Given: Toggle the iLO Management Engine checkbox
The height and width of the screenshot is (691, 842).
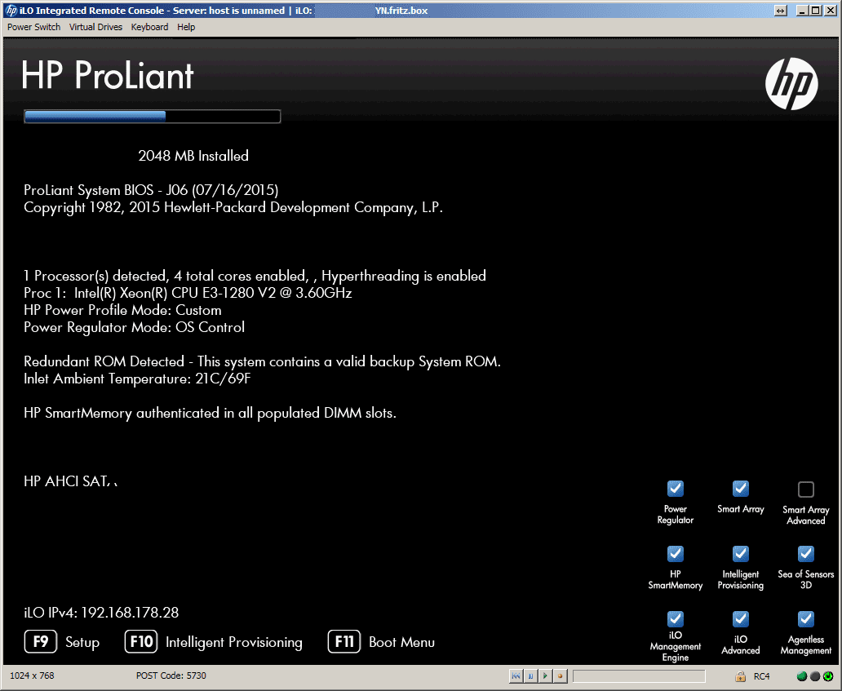Looking at the screenshot, I should coord(676,619).
